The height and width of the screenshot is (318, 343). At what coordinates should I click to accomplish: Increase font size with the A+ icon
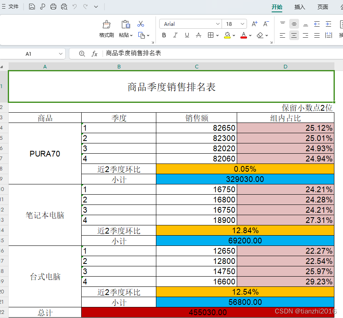pos(254,23)
